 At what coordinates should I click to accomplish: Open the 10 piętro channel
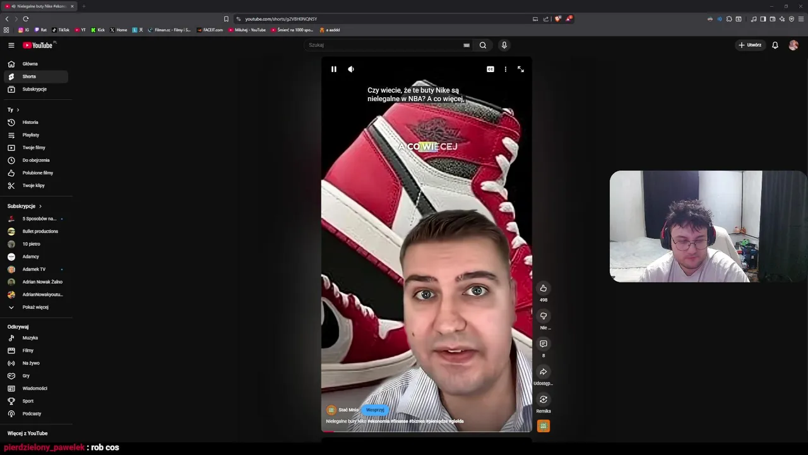point(36,244)
